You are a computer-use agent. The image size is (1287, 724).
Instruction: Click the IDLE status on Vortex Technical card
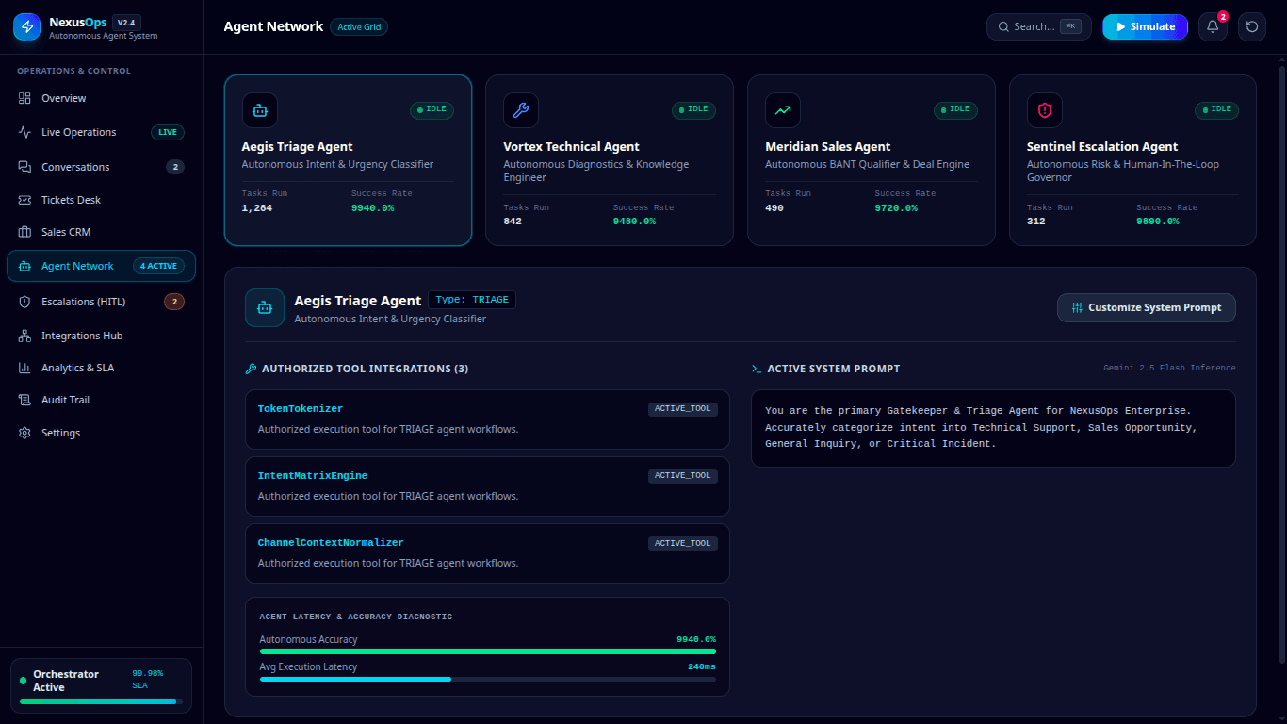click(693, 110)
